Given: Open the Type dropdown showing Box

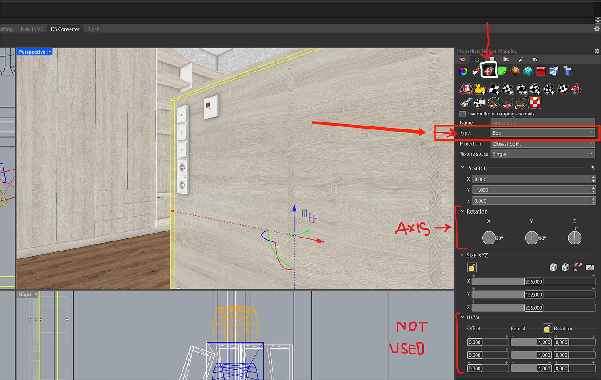Looking at the screenshot, I should 542,132.
